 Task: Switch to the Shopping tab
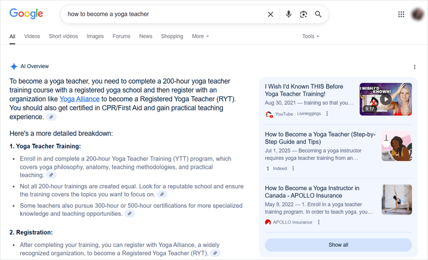(172, 36)
